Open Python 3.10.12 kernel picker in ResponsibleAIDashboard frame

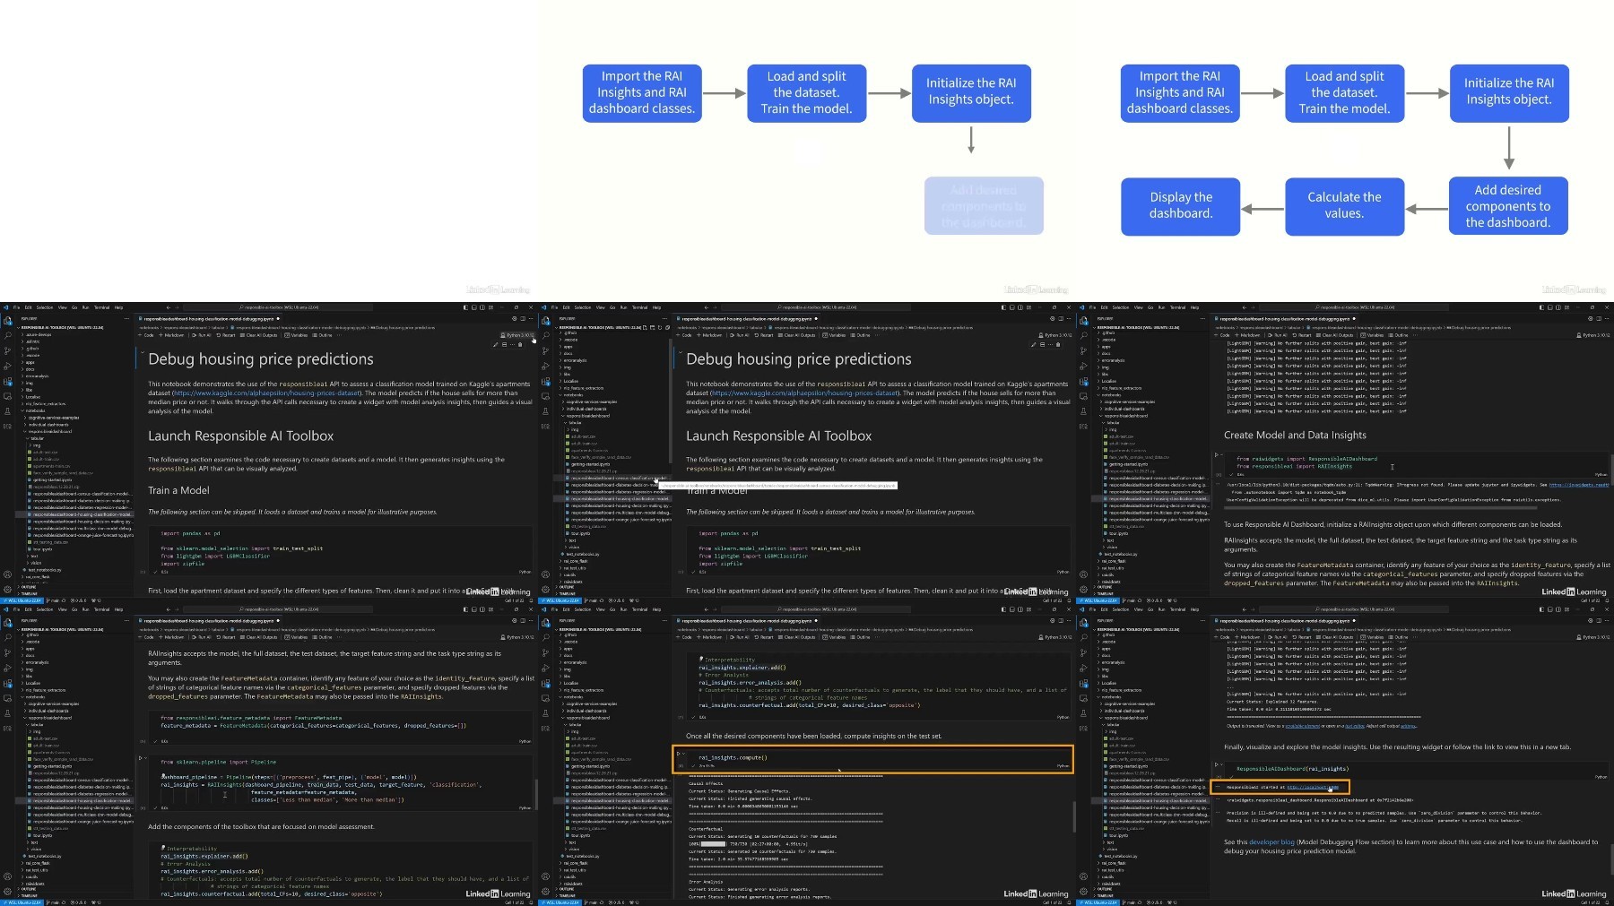1592,637
